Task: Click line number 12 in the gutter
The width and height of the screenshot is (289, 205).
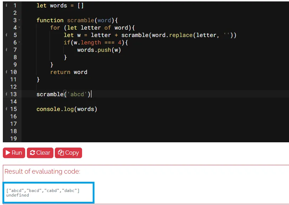Action: coord(13,87)
